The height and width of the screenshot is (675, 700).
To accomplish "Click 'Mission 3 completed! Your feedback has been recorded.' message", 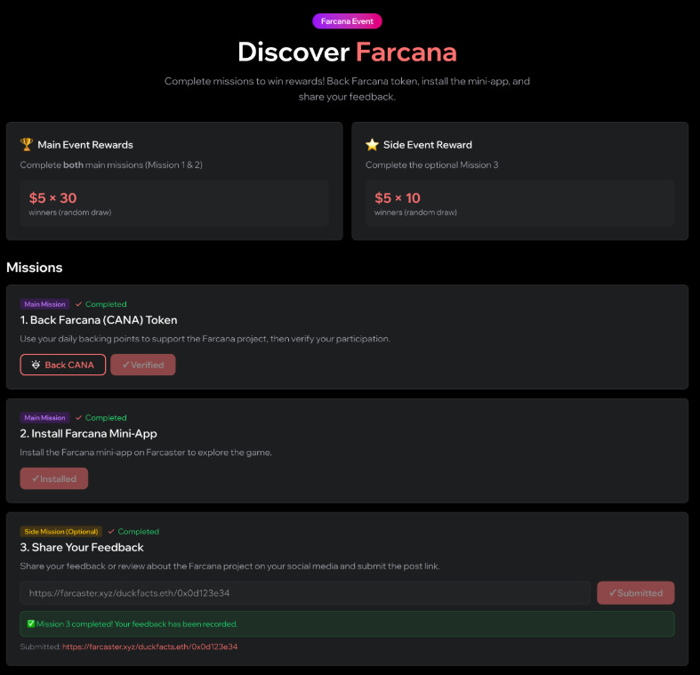I will click(137, 623).
